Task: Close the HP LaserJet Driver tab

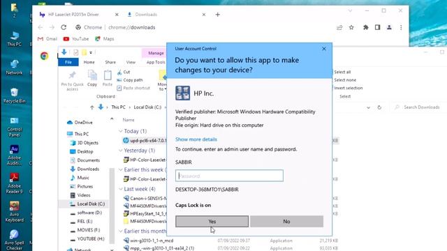Action: [x=117, y=15]
